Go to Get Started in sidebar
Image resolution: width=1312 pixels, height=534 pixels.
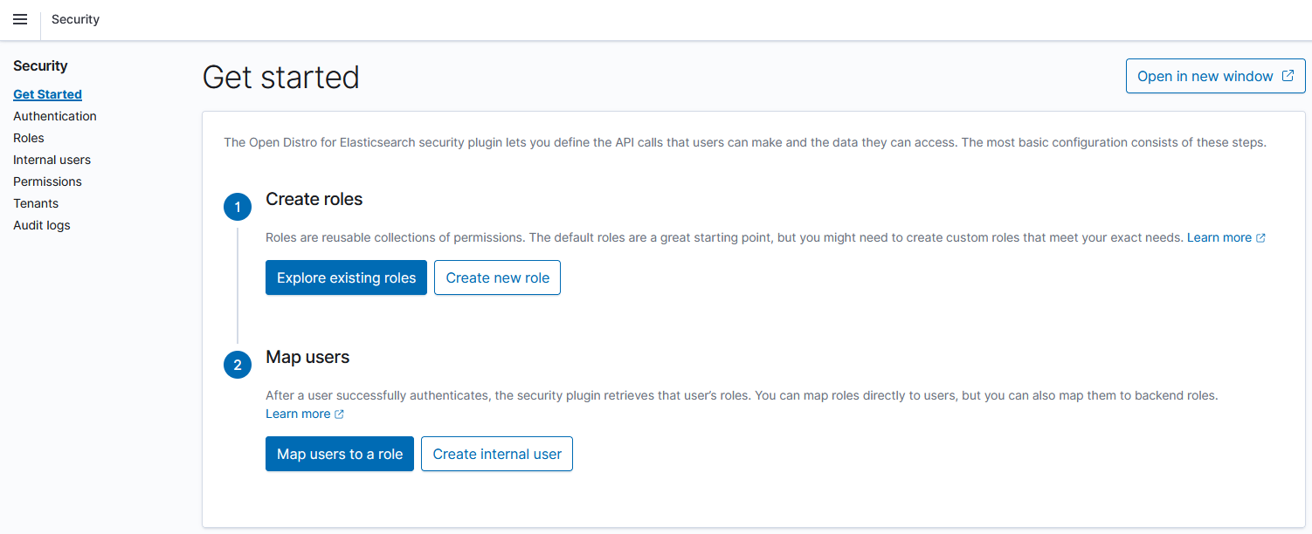pos(47,94)
